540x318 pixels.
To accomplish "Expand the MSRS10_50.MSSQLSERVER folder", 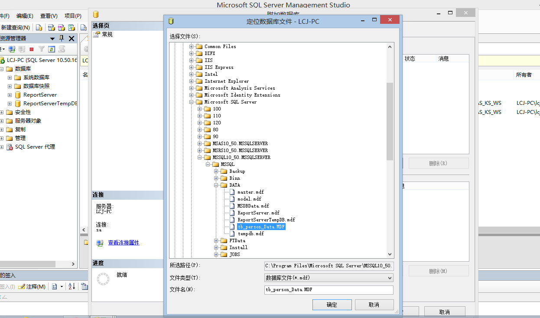I will [x=200, y=150].
